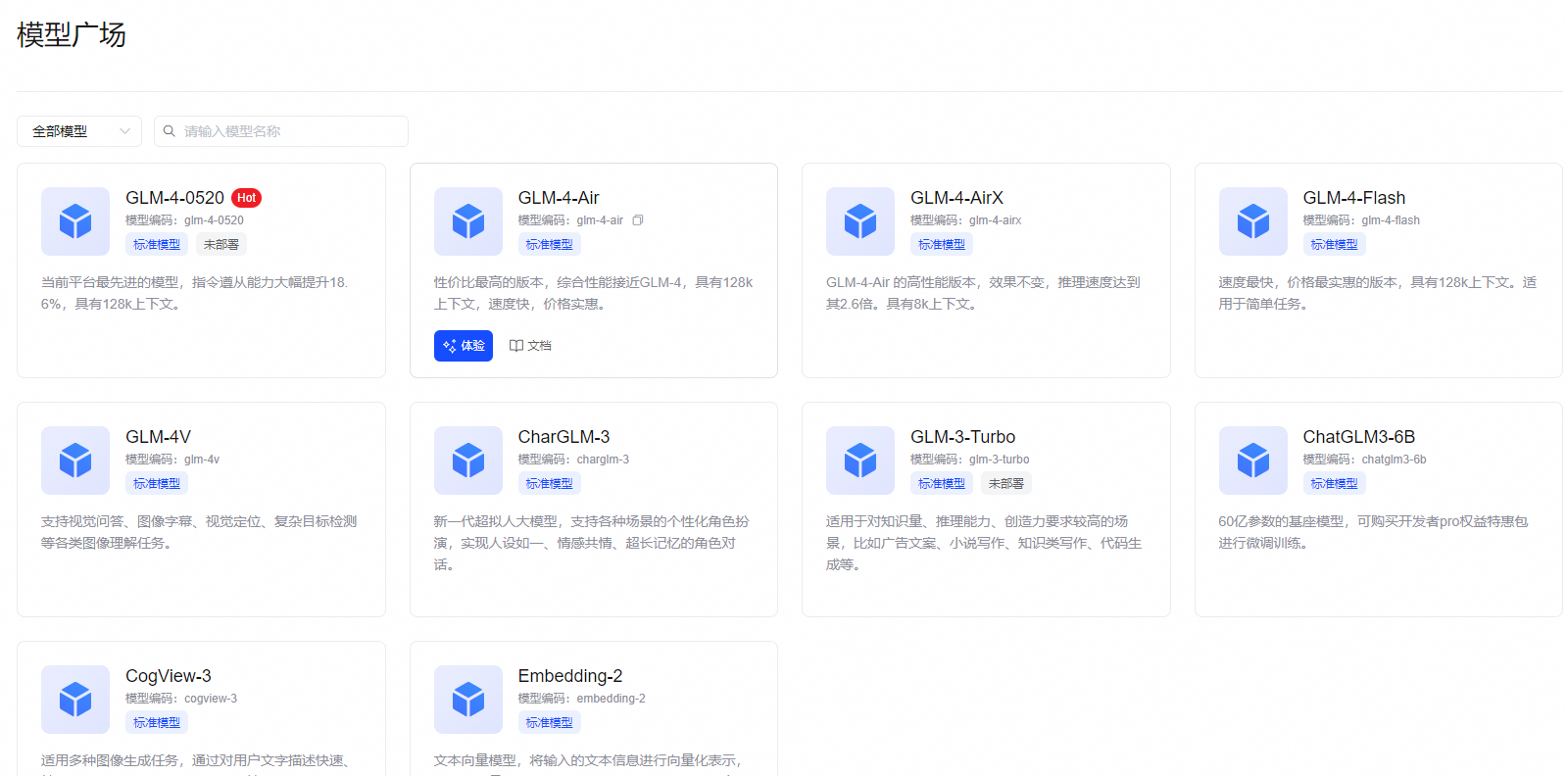Click the 体验 button on GLM-4-Air
This screenshot has height=776, width=1567.
pos(464,346)
